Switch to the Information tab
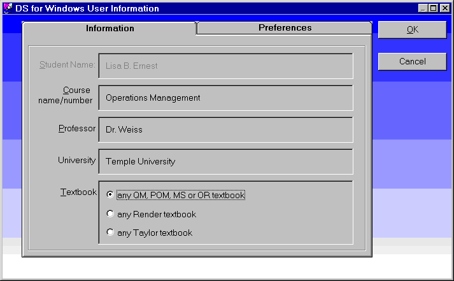454x281 pixels. click(110, 28)
